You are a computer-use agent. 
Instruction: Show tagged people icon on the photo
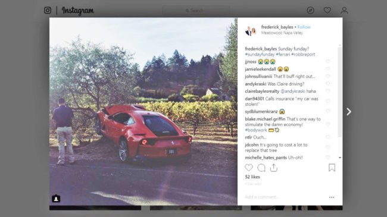click(56, 199)
